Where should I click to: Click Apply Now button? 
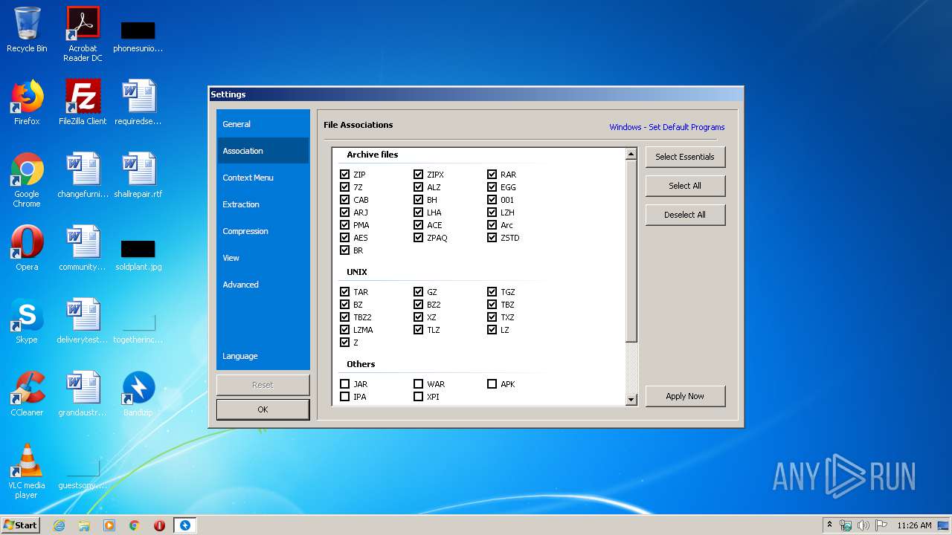pos(685,396)
